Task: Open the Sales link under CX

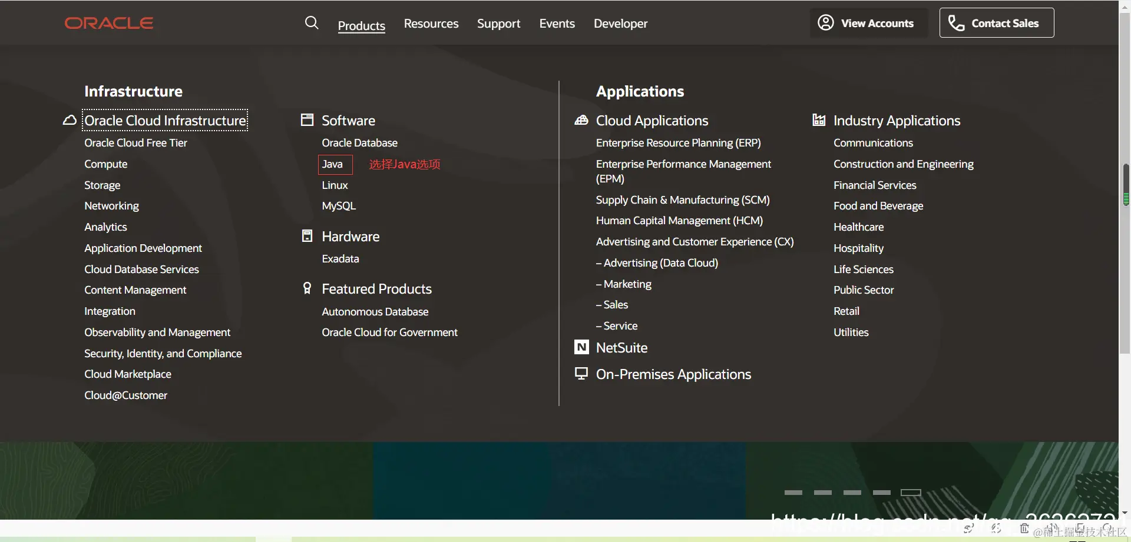Action: click(612, 305)
